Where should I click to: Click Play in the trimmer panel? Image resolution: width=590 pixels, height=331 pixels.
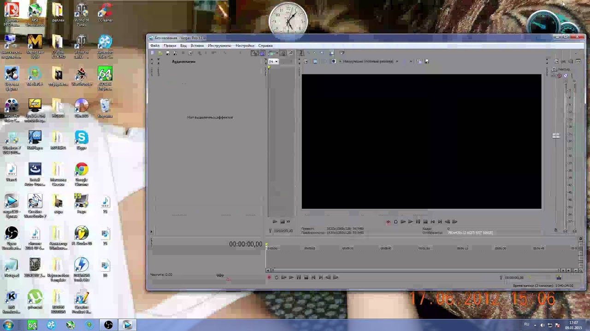pyautogui.click(x=275, y=222)
